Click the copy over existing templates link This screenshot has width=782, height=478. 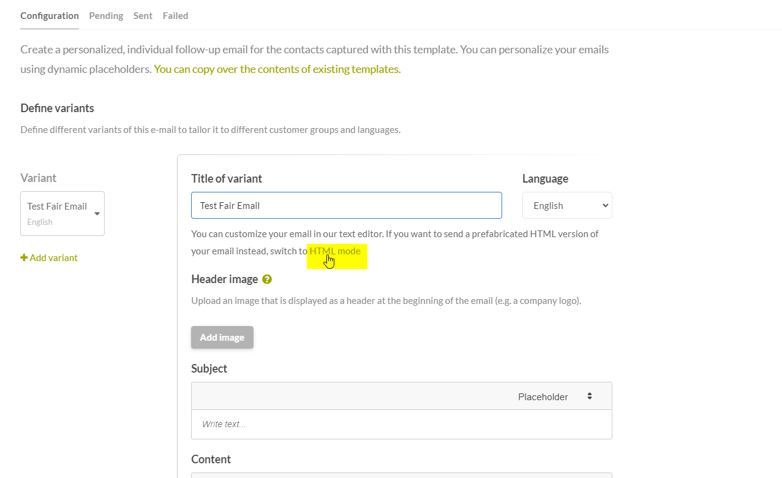277,69
